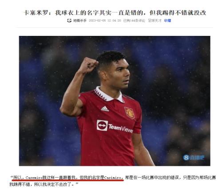Open the 已有144条评论 comments link
222x195 pixels.
134,20
